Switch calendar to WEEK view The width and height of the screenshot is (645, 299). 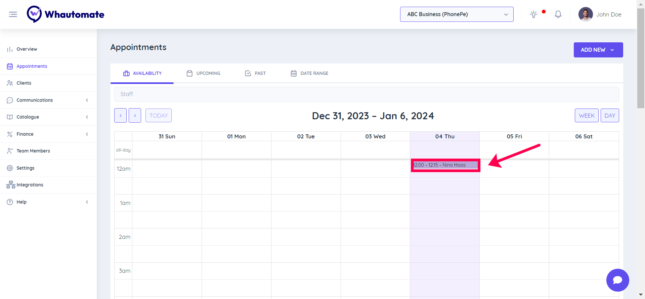587,116
